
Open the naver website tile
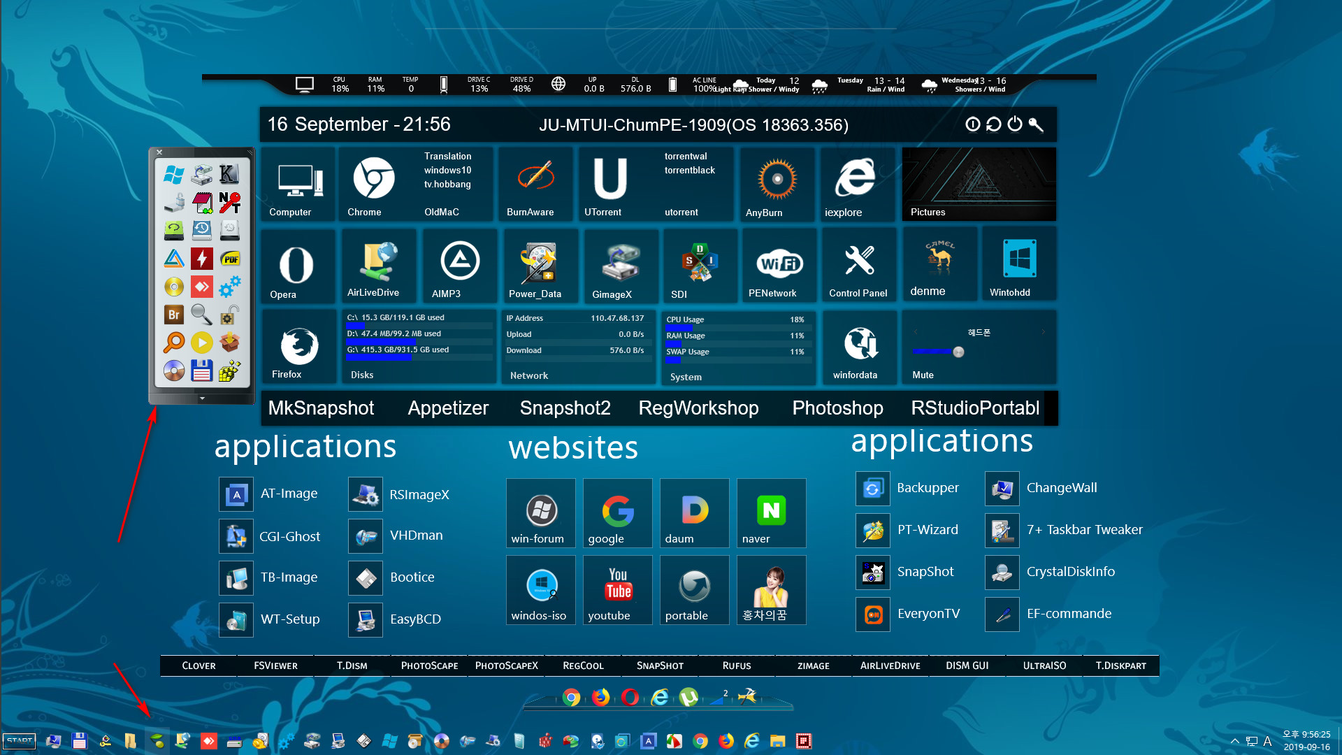[x=771, y=513]
